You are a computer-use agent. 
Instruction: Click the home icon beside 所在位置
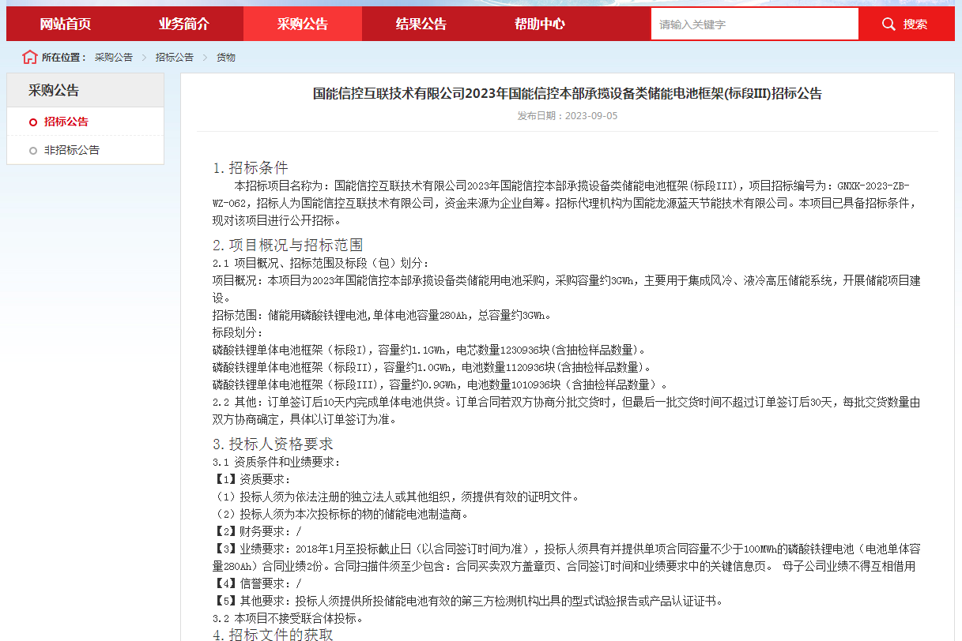(30, 57)
